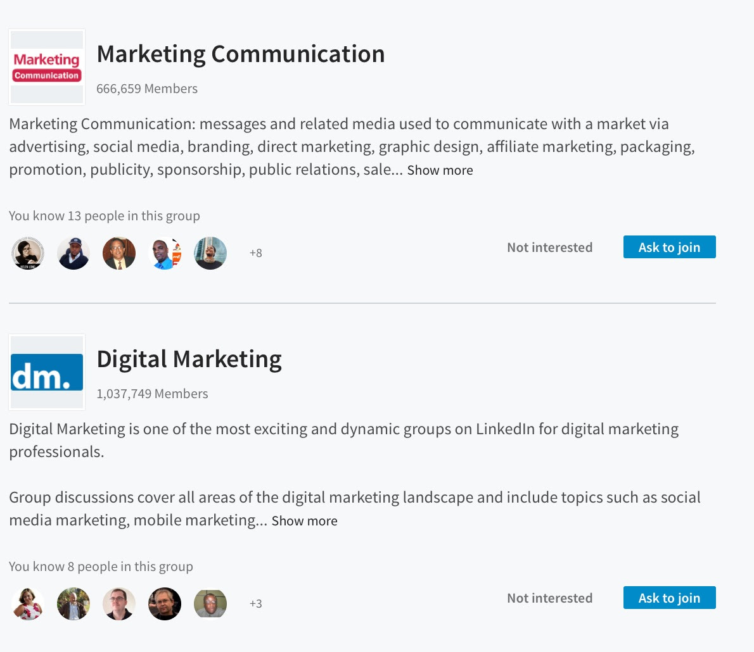Open third avatar in Marketing Communication group
The image size is (754, 652).
point(119,253)
